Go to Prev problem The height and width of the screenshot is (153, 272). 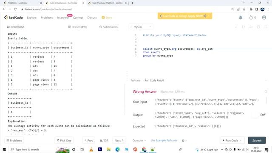click(89, 140)
